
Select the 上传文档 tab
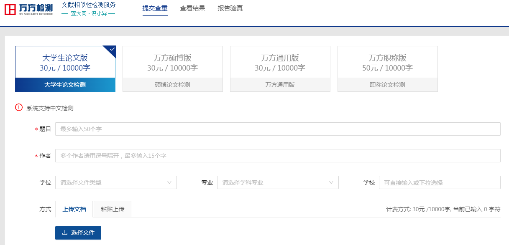[74, 209]
